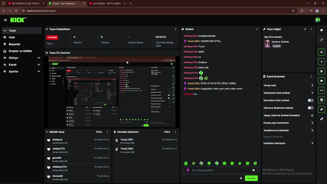The width and height of the screenshot is (327, 184).
Task: Click the three-dots cluster icon in right rail
Action: click(322, 119)
